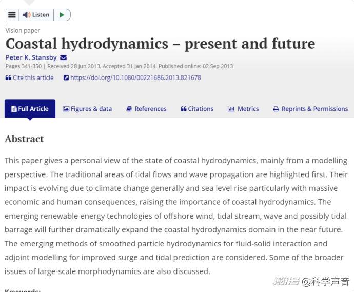Click the image icon on Figures & data

click(66, 109)
